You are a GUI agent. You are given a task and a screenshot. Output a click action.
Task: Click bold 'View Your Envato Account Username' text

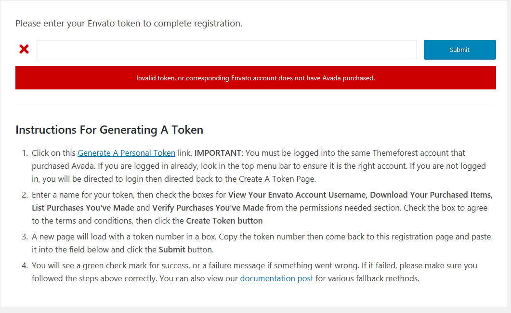tap(297, 195)
